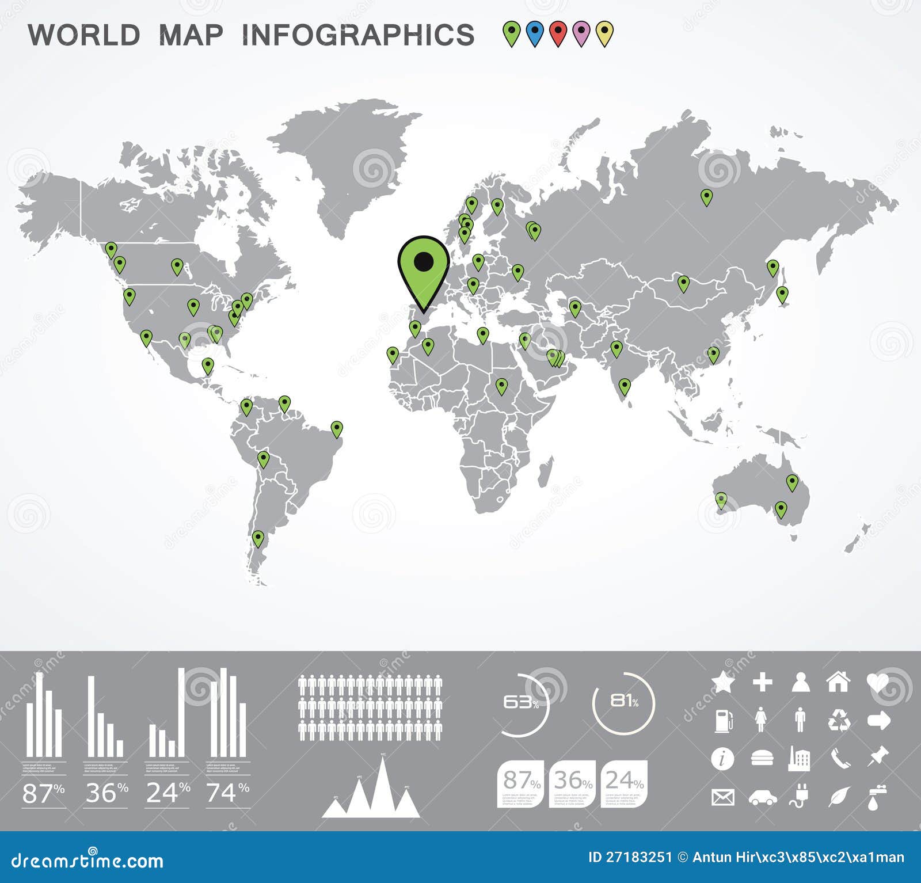The height and width of the screenshot is (883, 921).
Task: Expand the stacked pins near Saudi Arabia
Action: pos(555,357)
